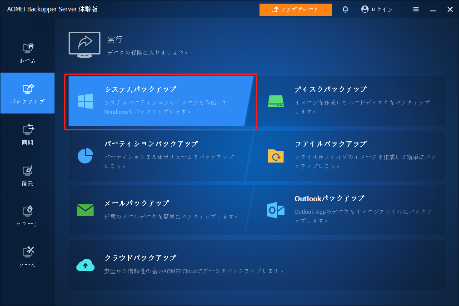Choose クラウドバックアップ title

tap(140, 257)
